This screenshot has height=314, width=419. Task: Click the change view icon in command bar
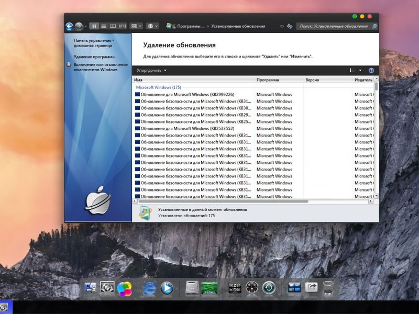[x=352, y=70]
